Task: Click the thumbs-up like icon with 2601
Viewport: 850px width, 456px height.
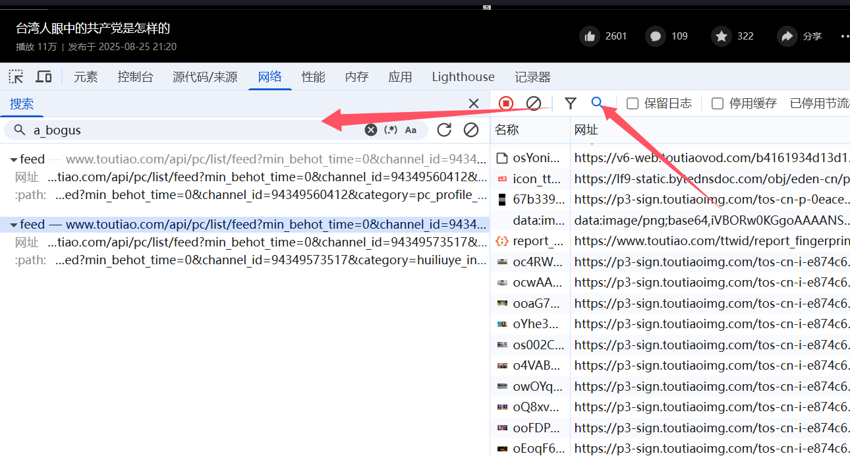Action: 590,36
